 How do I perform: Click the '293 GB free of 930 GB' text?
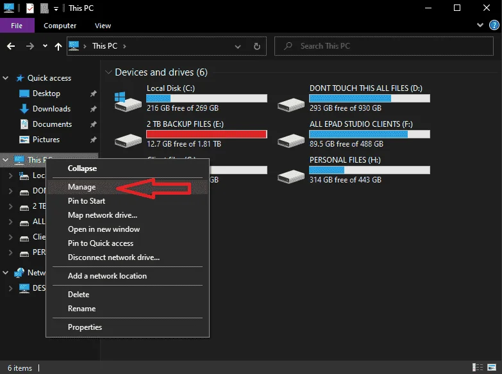pyautogui.click(x=346, y=108)
